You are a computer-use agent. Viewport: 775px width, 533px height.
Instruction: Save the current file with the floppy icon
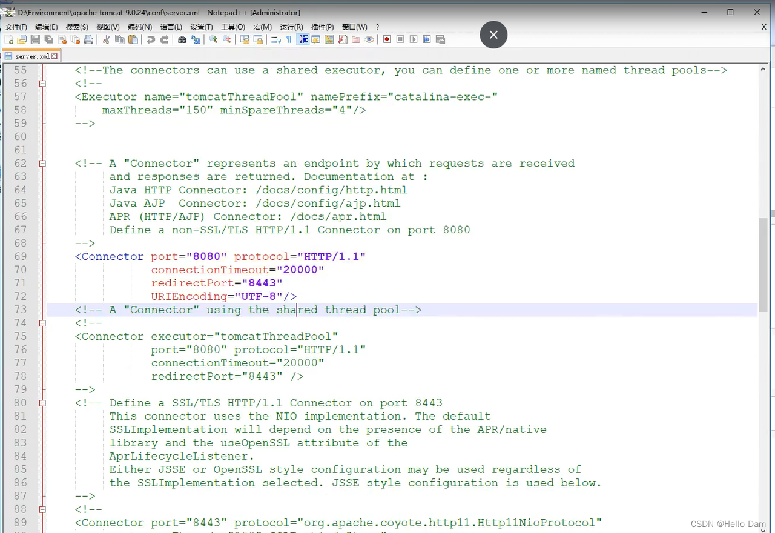click(35, 39)
